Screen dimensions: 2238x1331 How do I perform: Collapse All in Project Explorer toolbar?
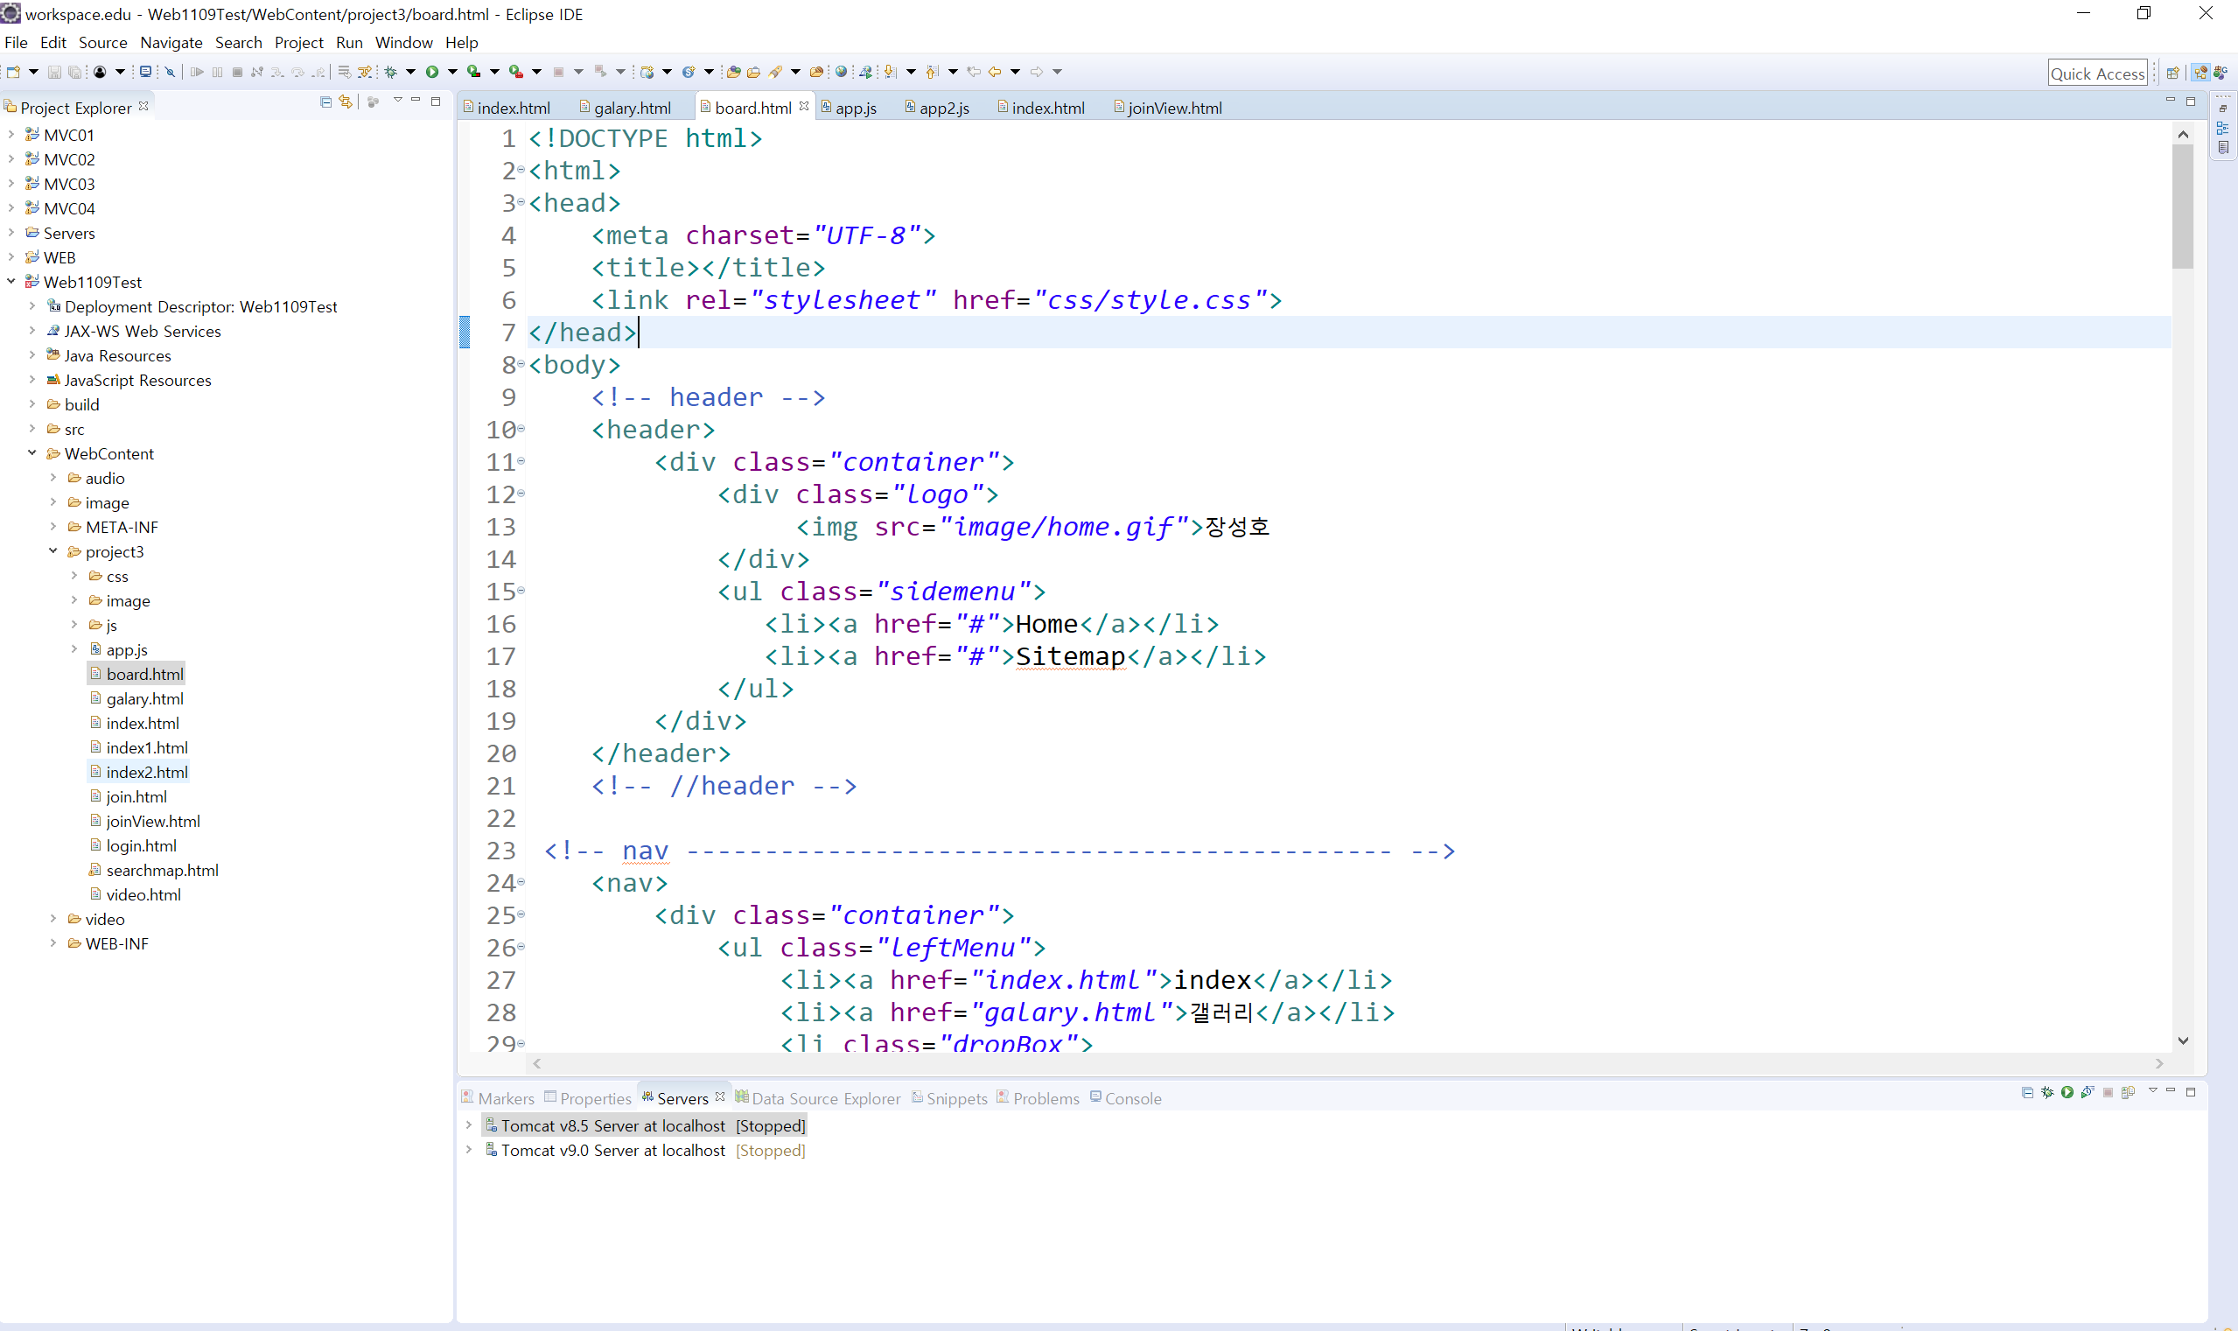tap(325, 102)
